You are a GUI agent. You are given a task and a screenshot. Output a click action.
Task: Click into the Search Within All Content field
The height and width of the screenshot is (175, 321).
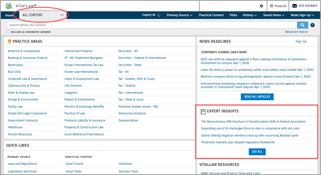(152, 25)
